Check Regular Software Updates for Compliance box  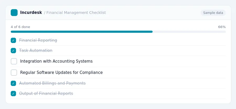(x=14, y=73)
